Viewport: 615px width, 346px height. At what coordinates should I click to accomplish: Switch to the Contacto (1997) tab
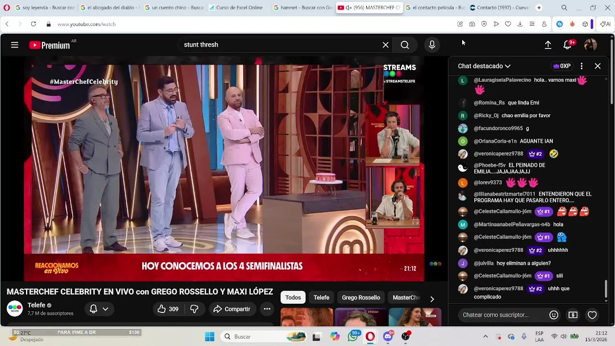[500, 8]
